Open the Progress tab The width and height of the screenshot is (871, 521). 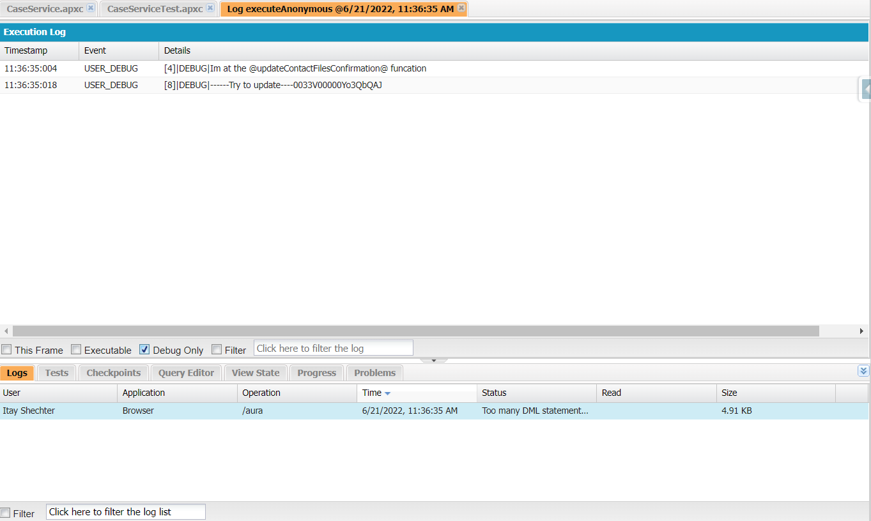(317, 373)
